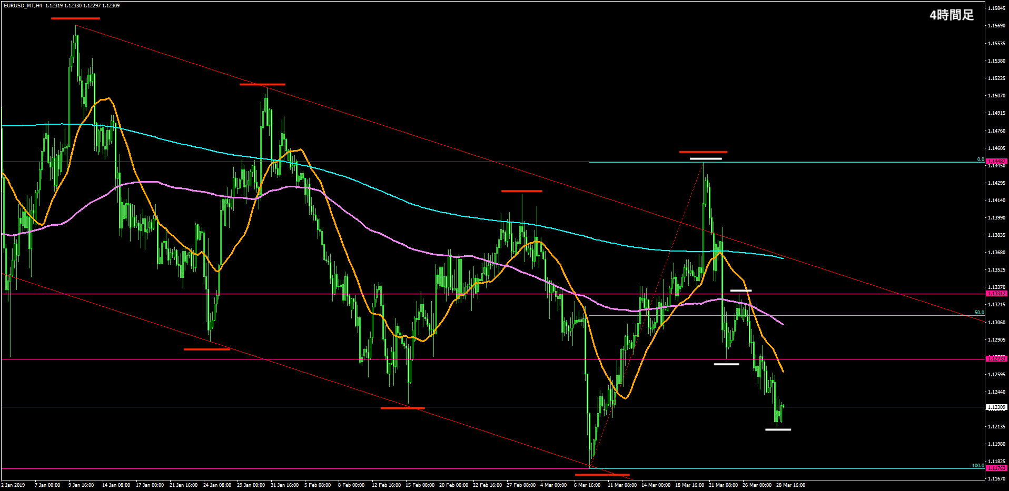The image size is (1009, 491).
Task: Click the Fibonacci 50.0 level label
Action: coord(979,313)
